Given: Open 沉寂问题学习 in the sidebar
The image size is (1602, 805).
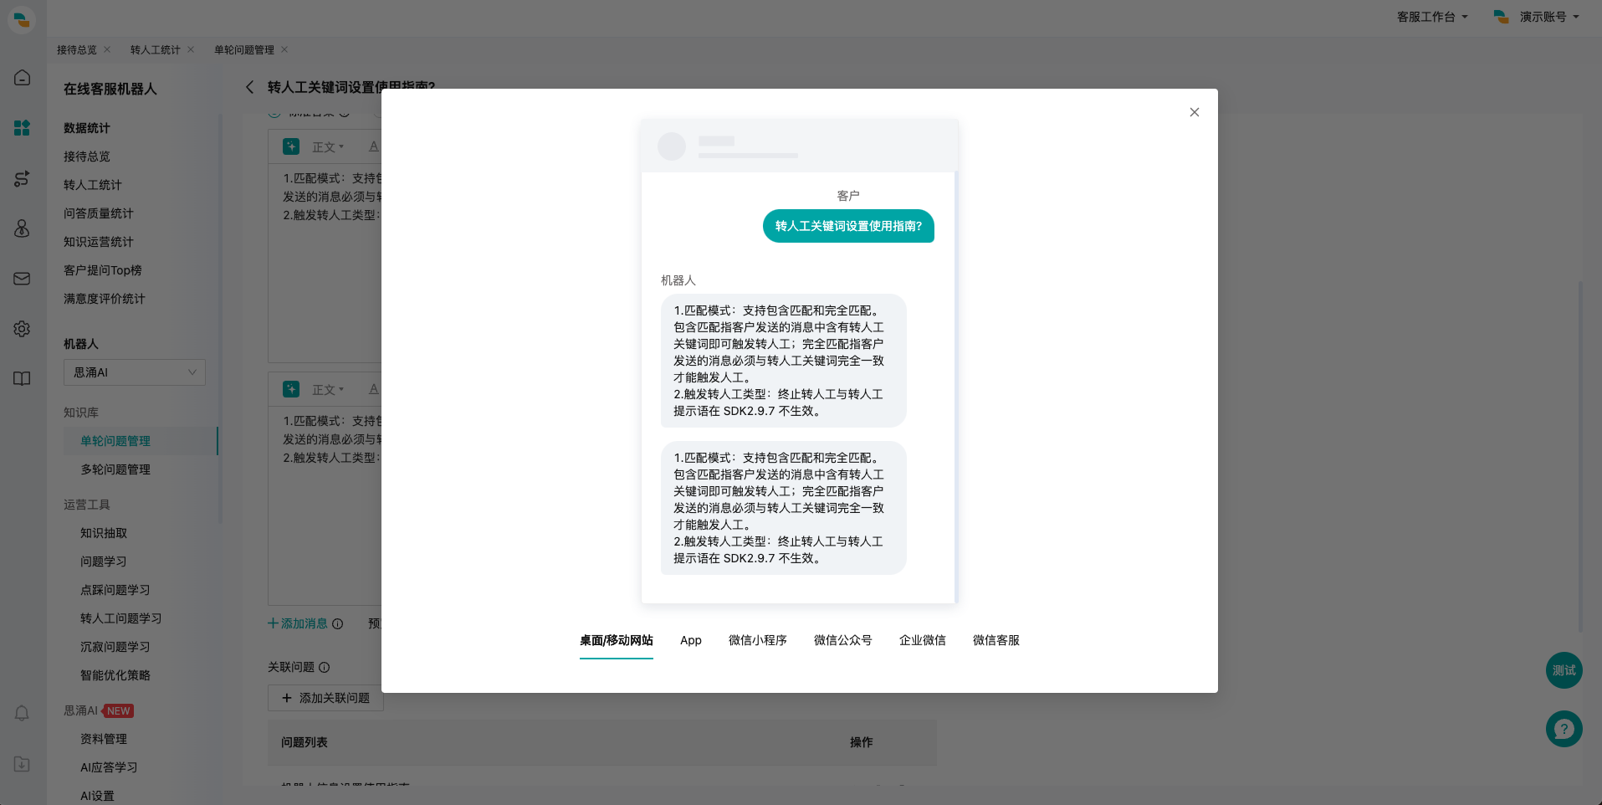Looking at the screenshot, I should pyautogui.click(x=115, y=647).
